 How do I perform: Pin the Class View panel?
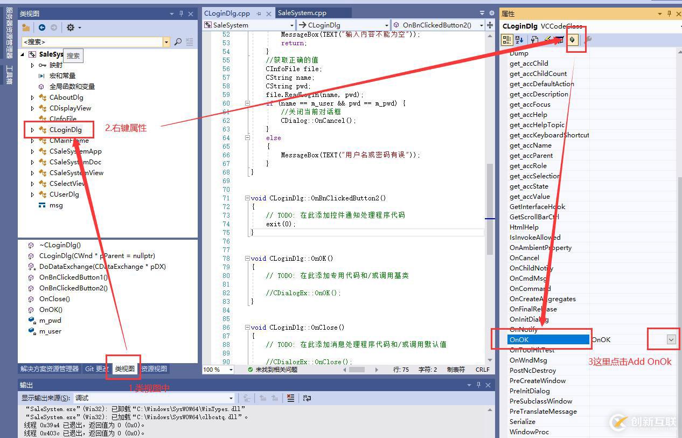181,13
